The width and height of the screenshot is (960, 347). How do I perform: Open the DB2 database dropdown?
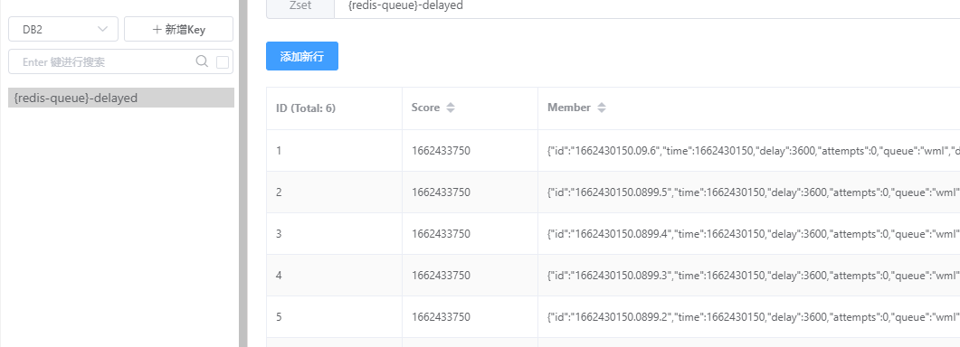coord(63,30)
